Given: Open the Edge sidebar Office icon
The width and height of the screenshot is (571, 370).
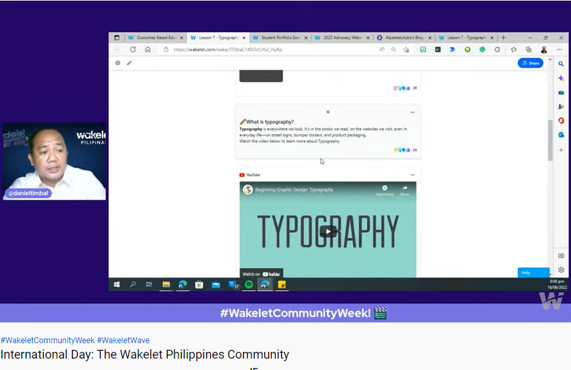Looking at the screenshot, I should click(561, 121).
